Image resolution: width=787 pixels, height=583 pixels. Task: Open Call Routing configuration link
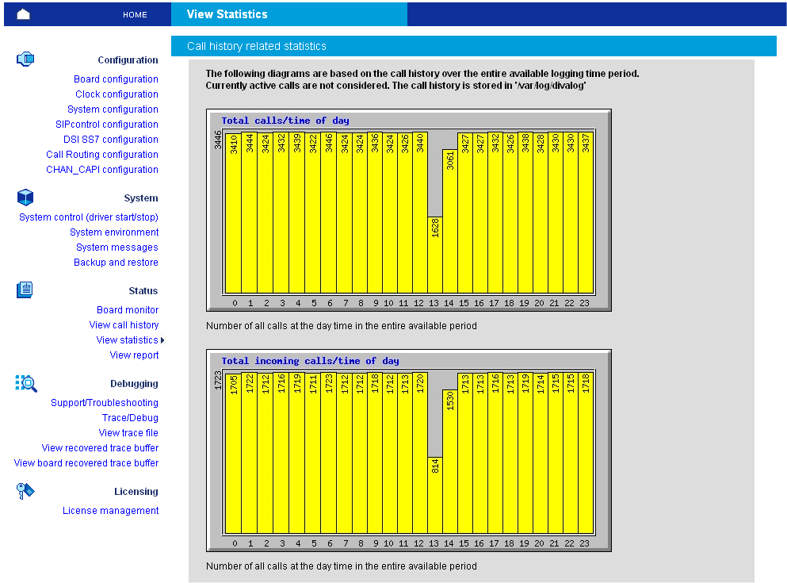102,155
